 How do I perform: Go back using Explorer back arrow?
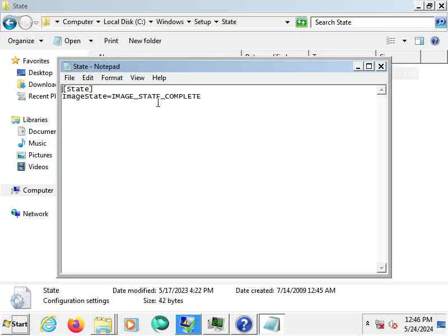(10, 22)
